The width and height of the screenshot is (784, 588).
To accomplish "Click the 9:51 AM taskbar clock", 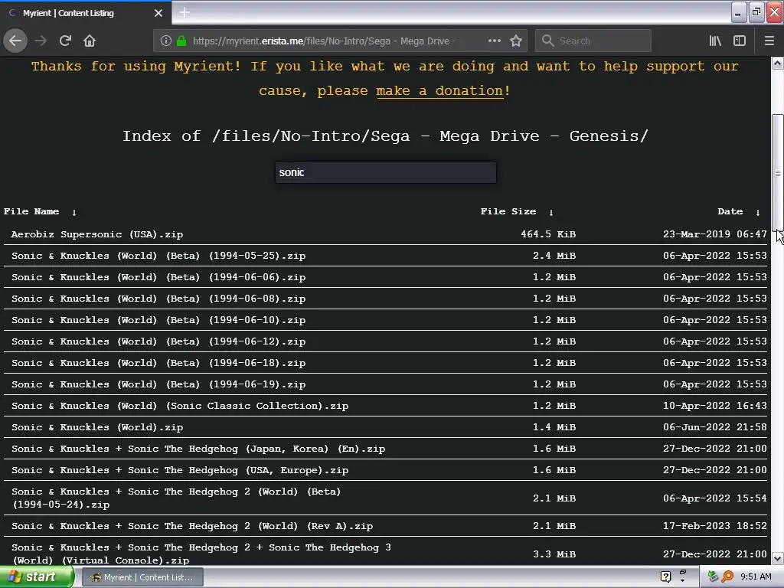I will pyautogui.click(x=756, y=577).
